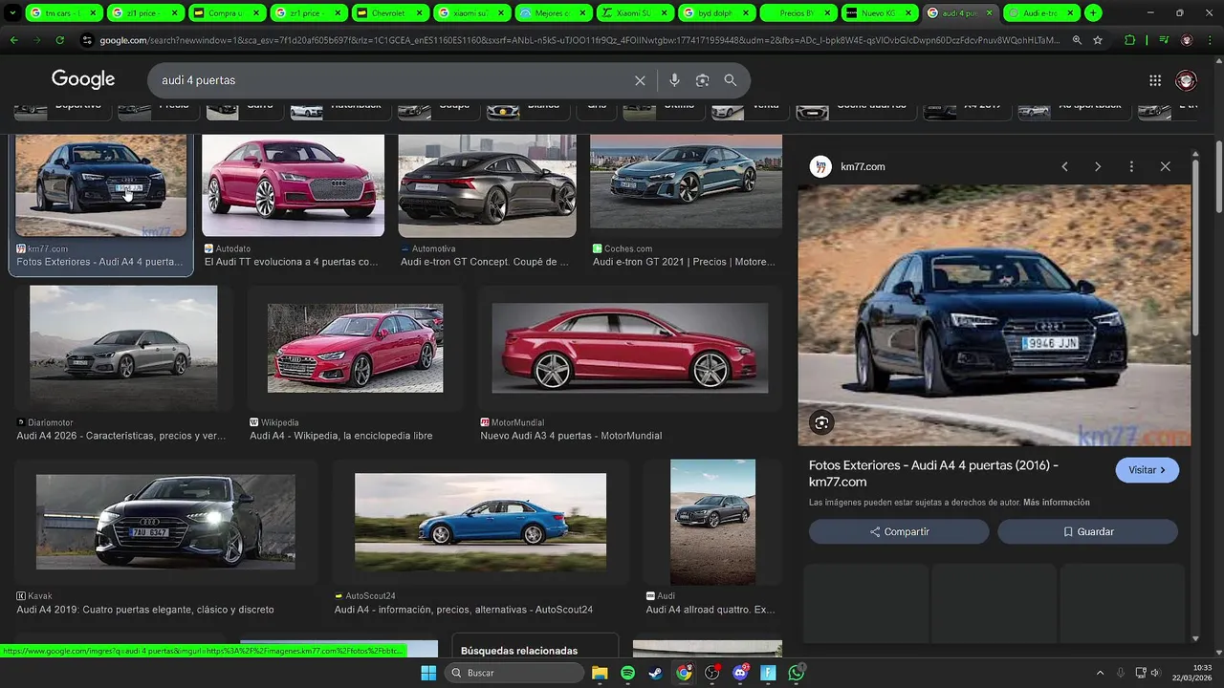The height and width of the screenshot is (688, 1224).
Task: Open File Explorer from the taskbar
Action: coord(600,673)
